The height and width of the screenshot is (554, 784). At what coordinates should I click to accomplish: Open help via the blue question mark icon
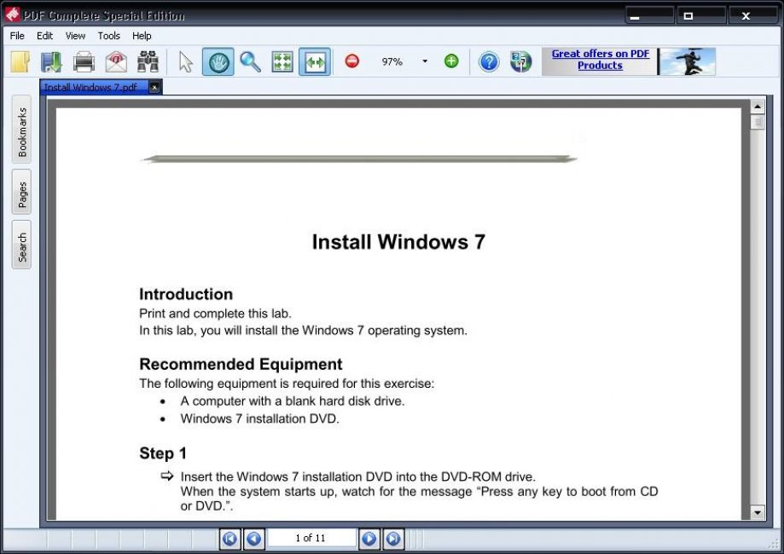(489, 62)
